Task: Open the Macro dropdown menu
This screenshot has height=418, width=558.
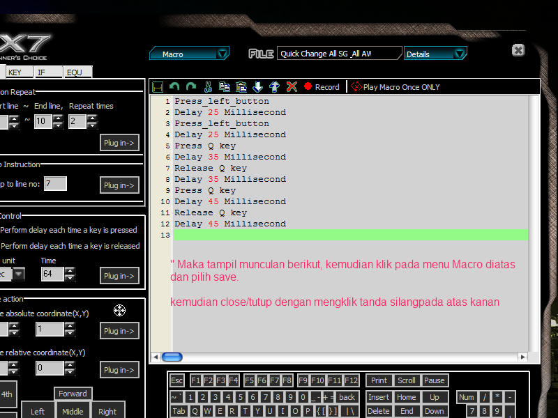Action: (190, 53)
